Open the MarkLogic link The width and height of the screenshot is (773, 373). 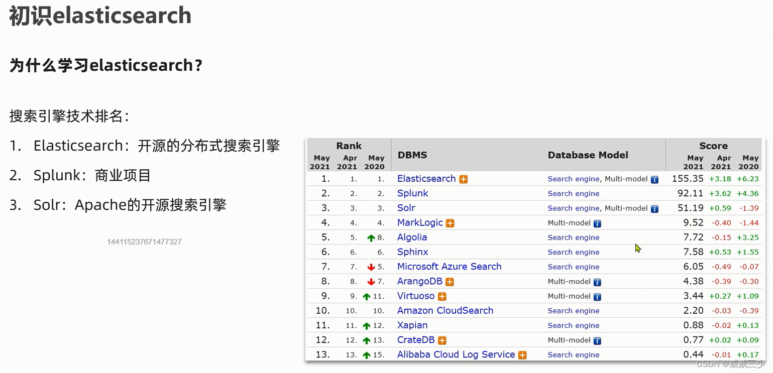420,222
